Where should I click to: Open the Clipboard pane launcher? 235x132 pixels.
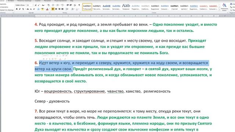click(13, 13)
